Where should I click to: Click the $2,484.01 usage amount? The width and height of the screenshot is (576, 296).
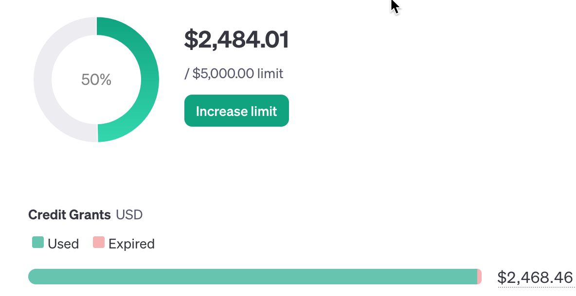[236, 40]
